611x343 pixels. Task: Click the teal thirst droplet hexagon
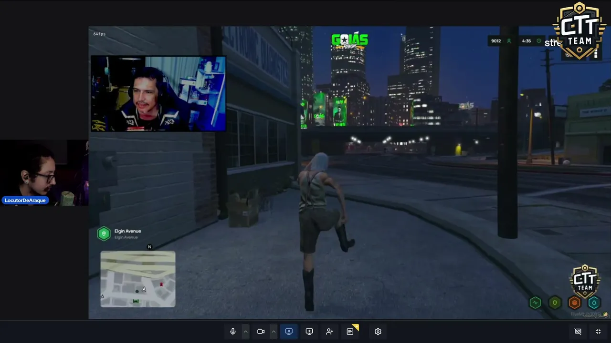point(594,303)
